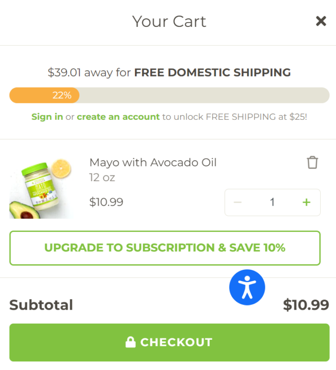
Task: Increase quantity with the green plus icon
Action: [306, 202]
